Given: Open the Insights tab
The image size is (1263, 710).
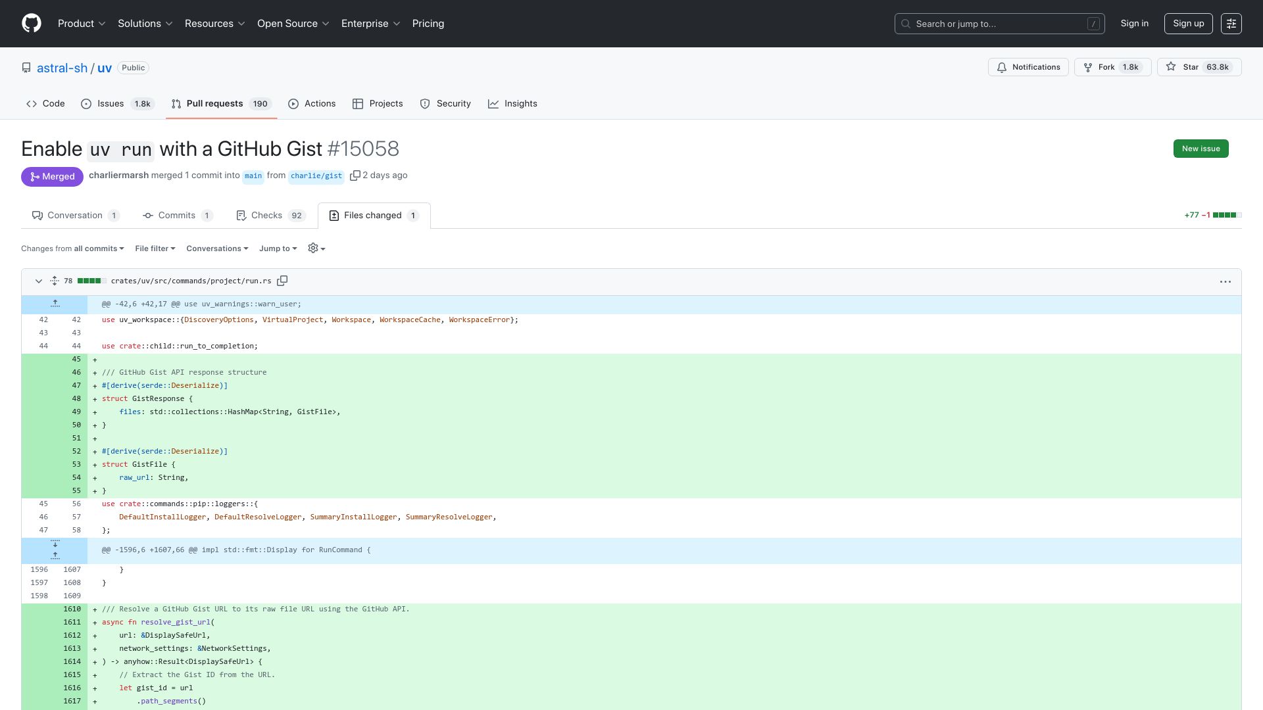Looking at the screenshot, I should [512, 104].
